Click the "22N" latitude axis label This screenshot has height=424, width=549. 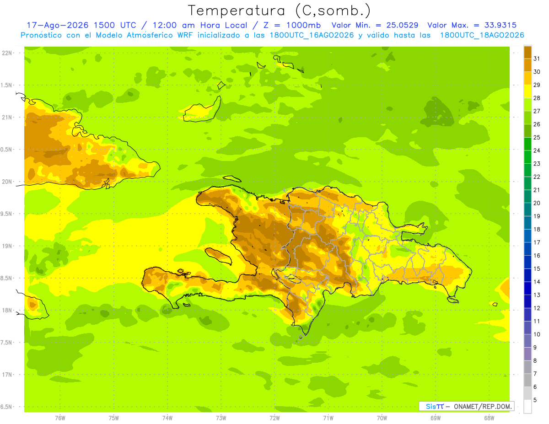pyautogui.click(x=8, y=53)
